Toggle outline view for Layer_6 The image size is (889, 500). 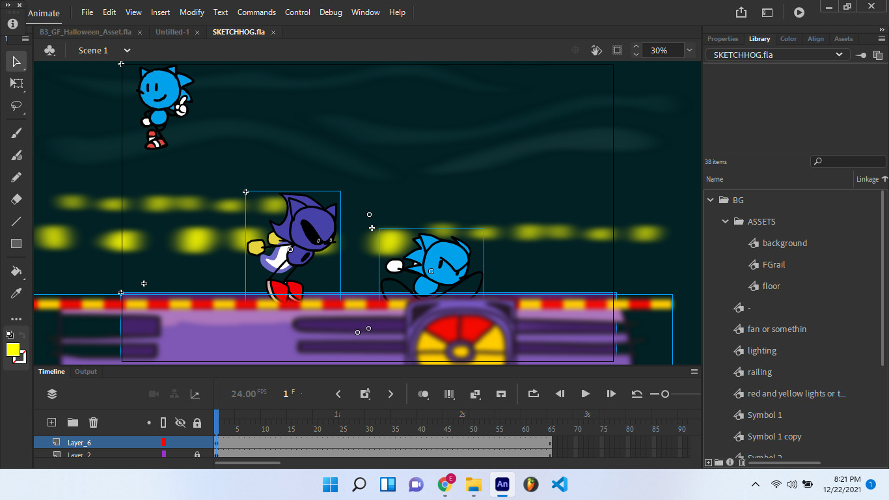163,442
